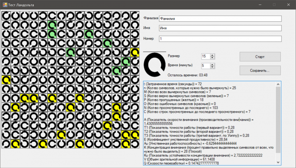The width and height of the screenshot is (296, 168).
Task: Decrease the Размер value with down arrow
Action: [213, 57]
